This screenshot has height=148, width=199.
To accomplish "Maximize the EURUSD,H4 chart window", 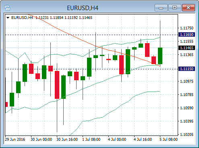I will [x=174, y=8].
